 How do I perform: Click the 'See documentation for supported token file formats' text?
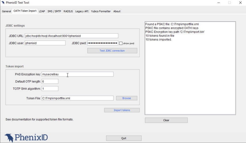(39, 119)
